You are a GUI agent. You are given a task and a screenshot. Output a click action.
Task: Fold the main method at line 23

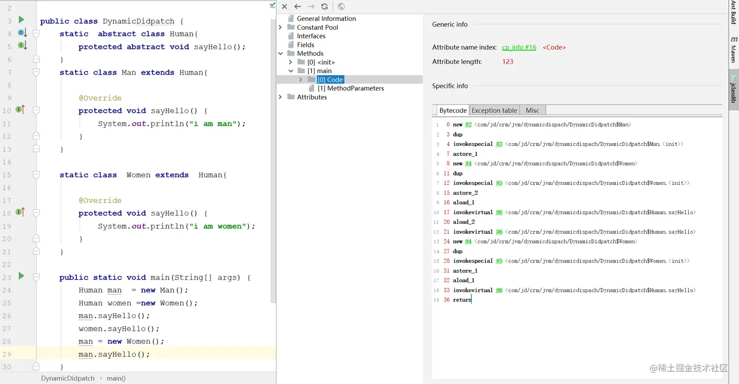tap(36, 277)
